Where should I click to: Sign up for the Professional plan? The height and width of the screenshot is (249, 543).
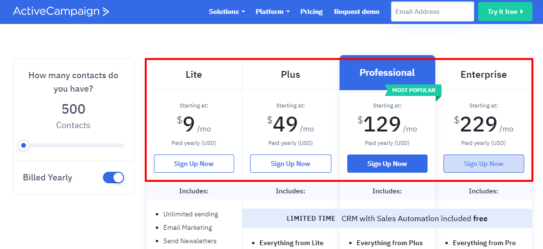(x=387, y=164)
